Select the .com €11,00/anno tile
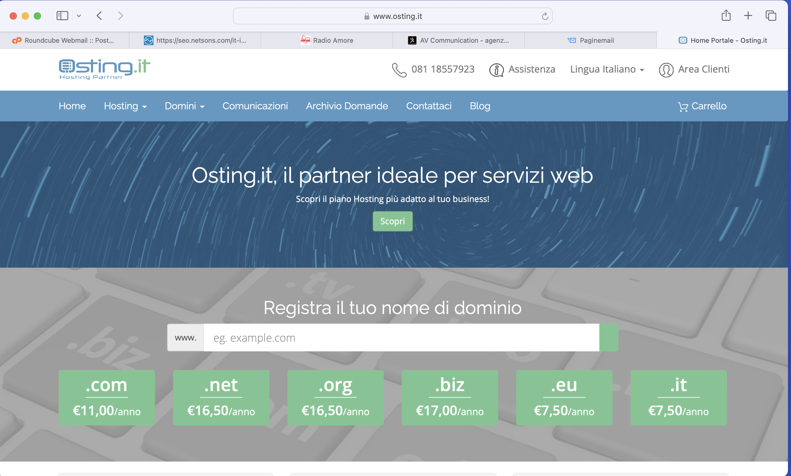This screenshot has height=476, width=791. [x=107, y=398]
